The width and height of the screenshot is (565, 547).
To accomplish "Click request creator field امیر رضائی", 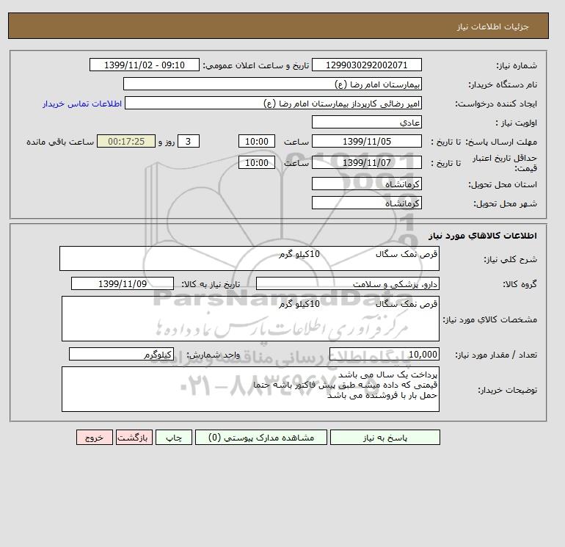I will click(273, 104).
